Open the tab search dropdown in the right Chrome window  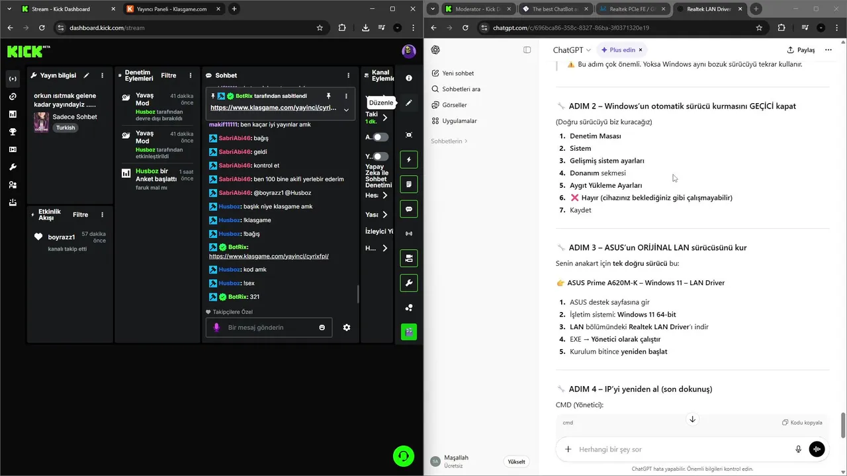coord(432,9)
